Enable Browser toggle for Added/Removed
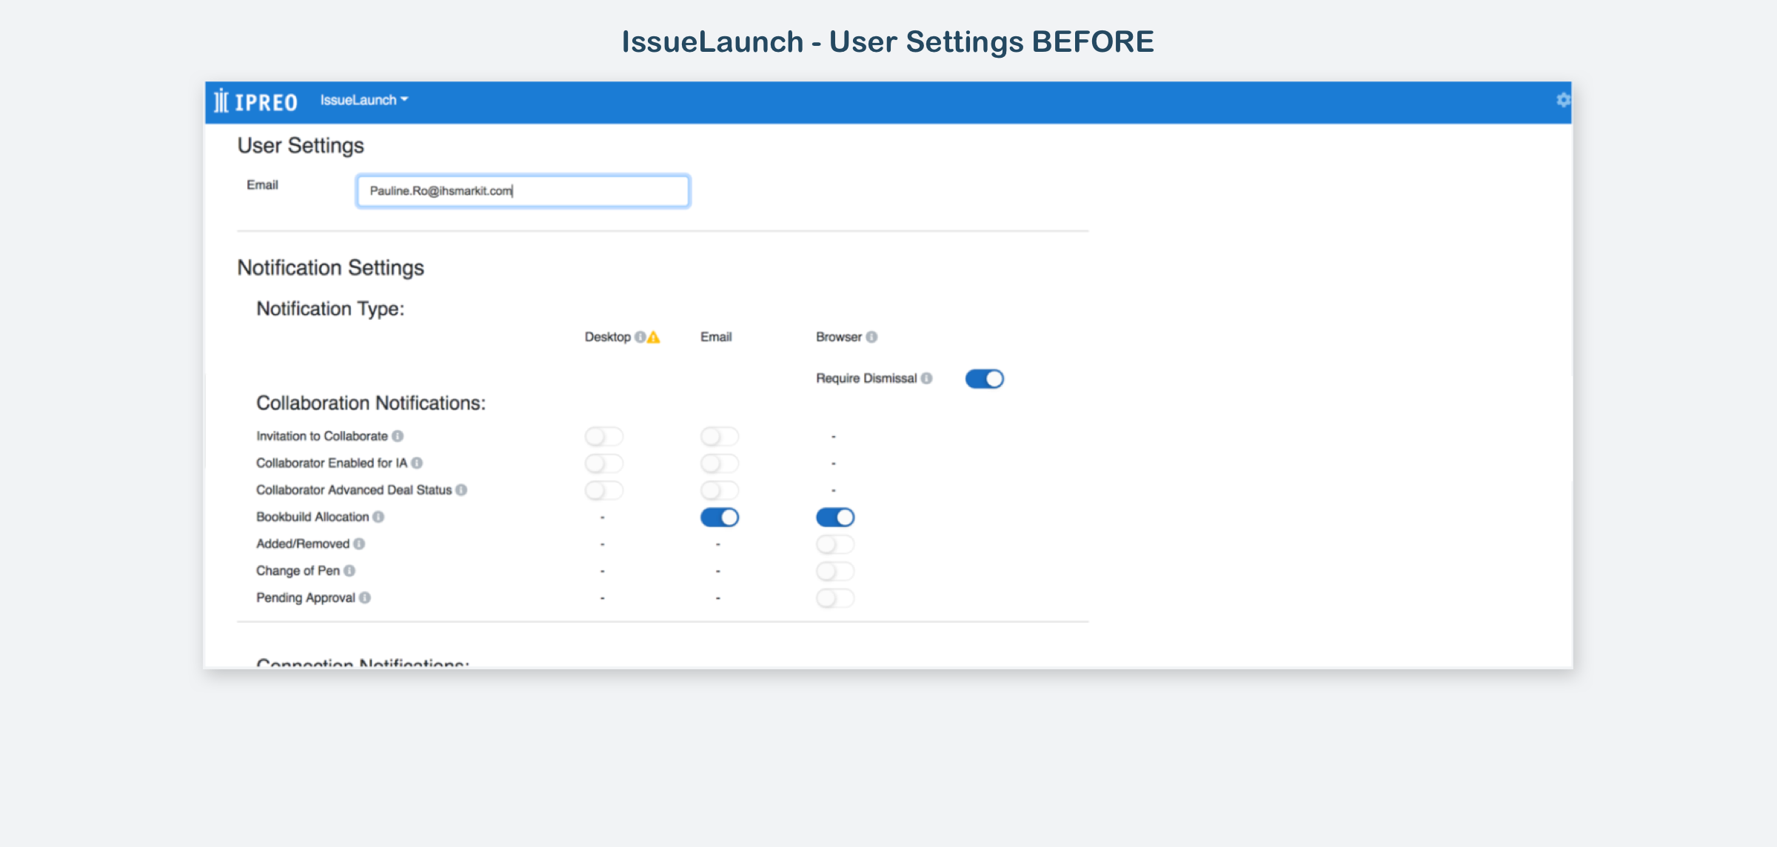 coord(835,544)
